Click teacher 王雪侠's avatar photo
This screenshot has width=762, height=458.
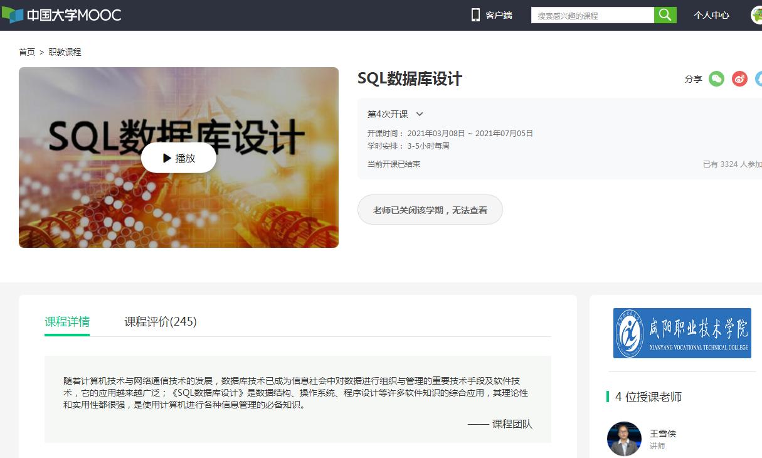pyautogui.click(x=624, y=439)
